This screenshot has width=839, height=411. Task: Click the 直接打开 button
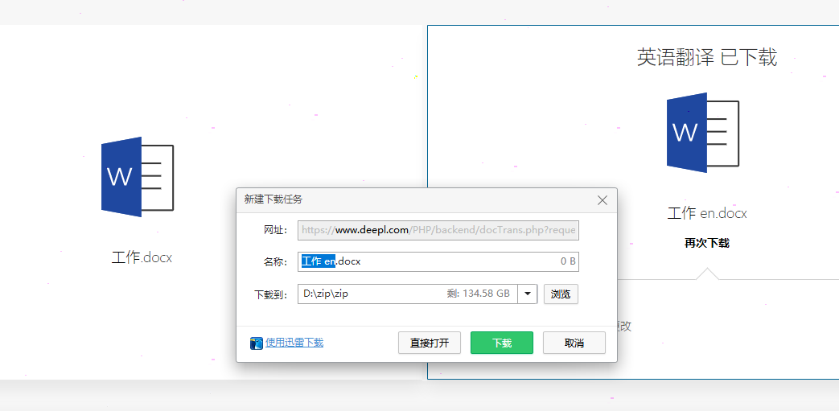point(429,343)
